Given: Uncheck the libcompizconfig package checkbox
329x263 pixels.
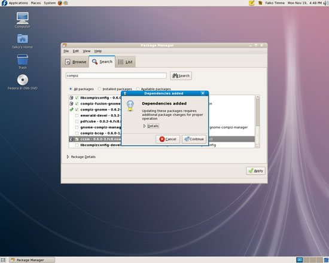Looking at the screenshot, I should pyautogui.click(x=77, y=98).
